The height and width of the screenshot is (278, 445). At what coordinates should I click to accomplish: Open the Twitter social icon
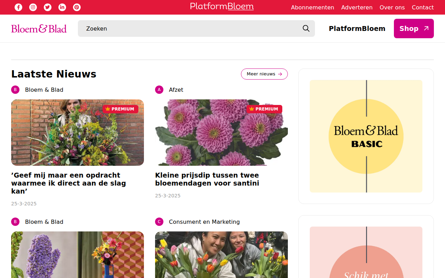pyautogui.click(x=48, y=7)
